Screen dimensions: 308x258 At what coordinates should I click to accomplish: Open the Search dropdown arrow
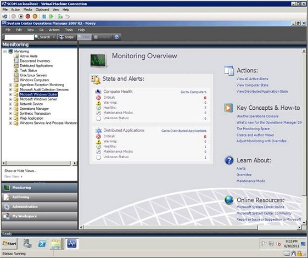[x=54, y=37]
